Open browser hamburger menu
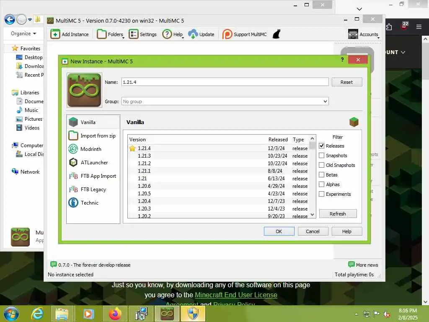This screenshot has width=429, height=322. pyautogui.click(x=419, y=26)
